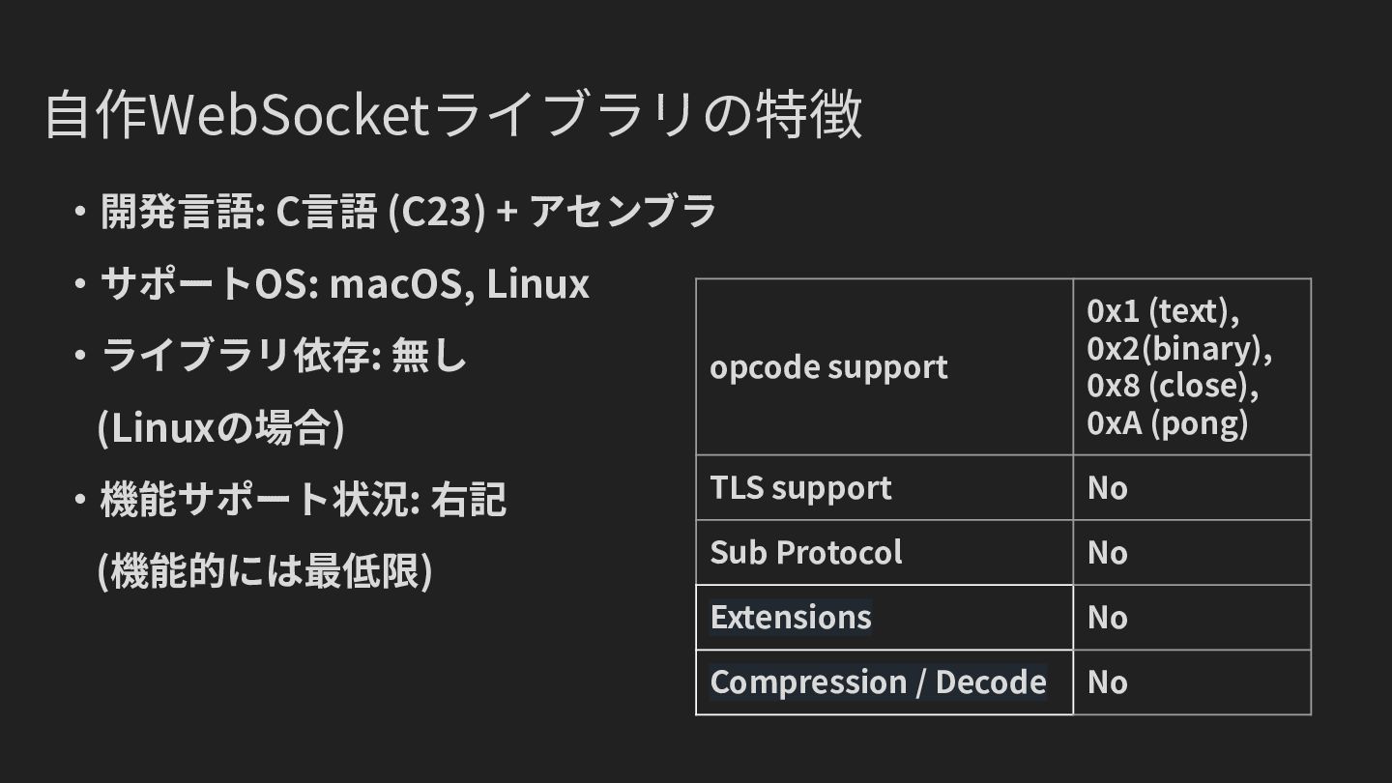Select the '0xA (pong)' opcode entry

click(x=1167, y=423)
